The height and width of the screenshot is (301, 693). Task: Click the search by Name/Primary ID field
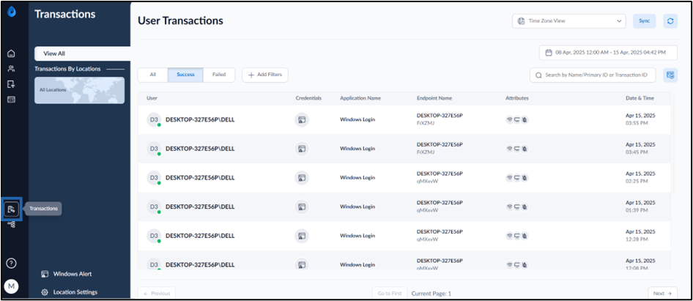(593, 75)
